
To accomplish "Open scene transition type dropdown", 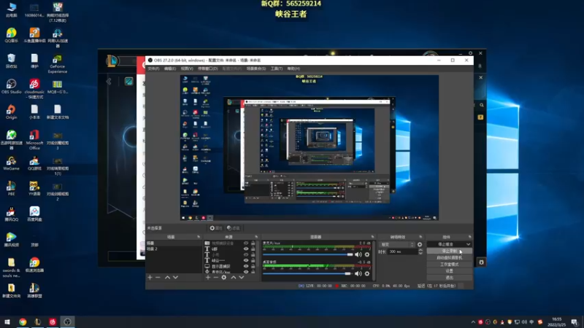I will pos(397,244).
